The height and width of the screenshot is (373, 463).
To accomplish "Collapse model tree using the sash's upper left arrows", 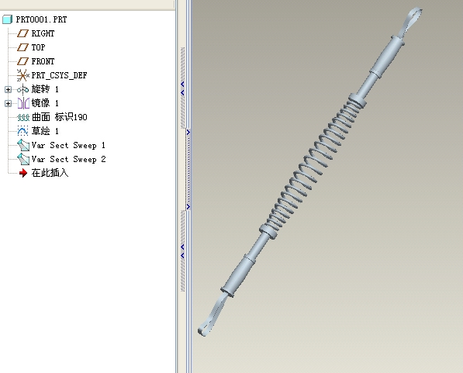I will tap(182, 88).
